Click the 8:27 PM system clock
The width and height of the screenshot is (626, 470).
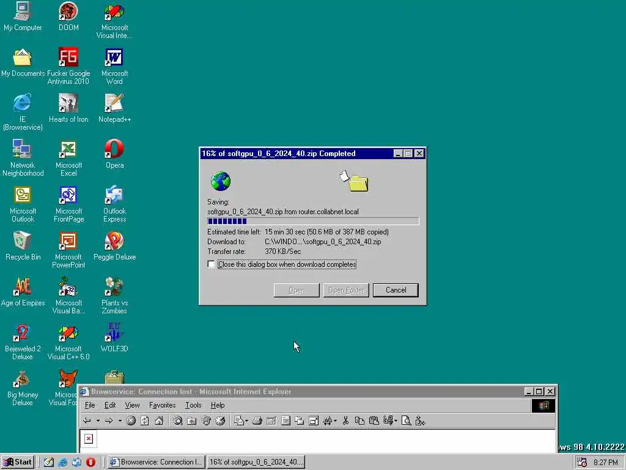click(x=606, y=463)
